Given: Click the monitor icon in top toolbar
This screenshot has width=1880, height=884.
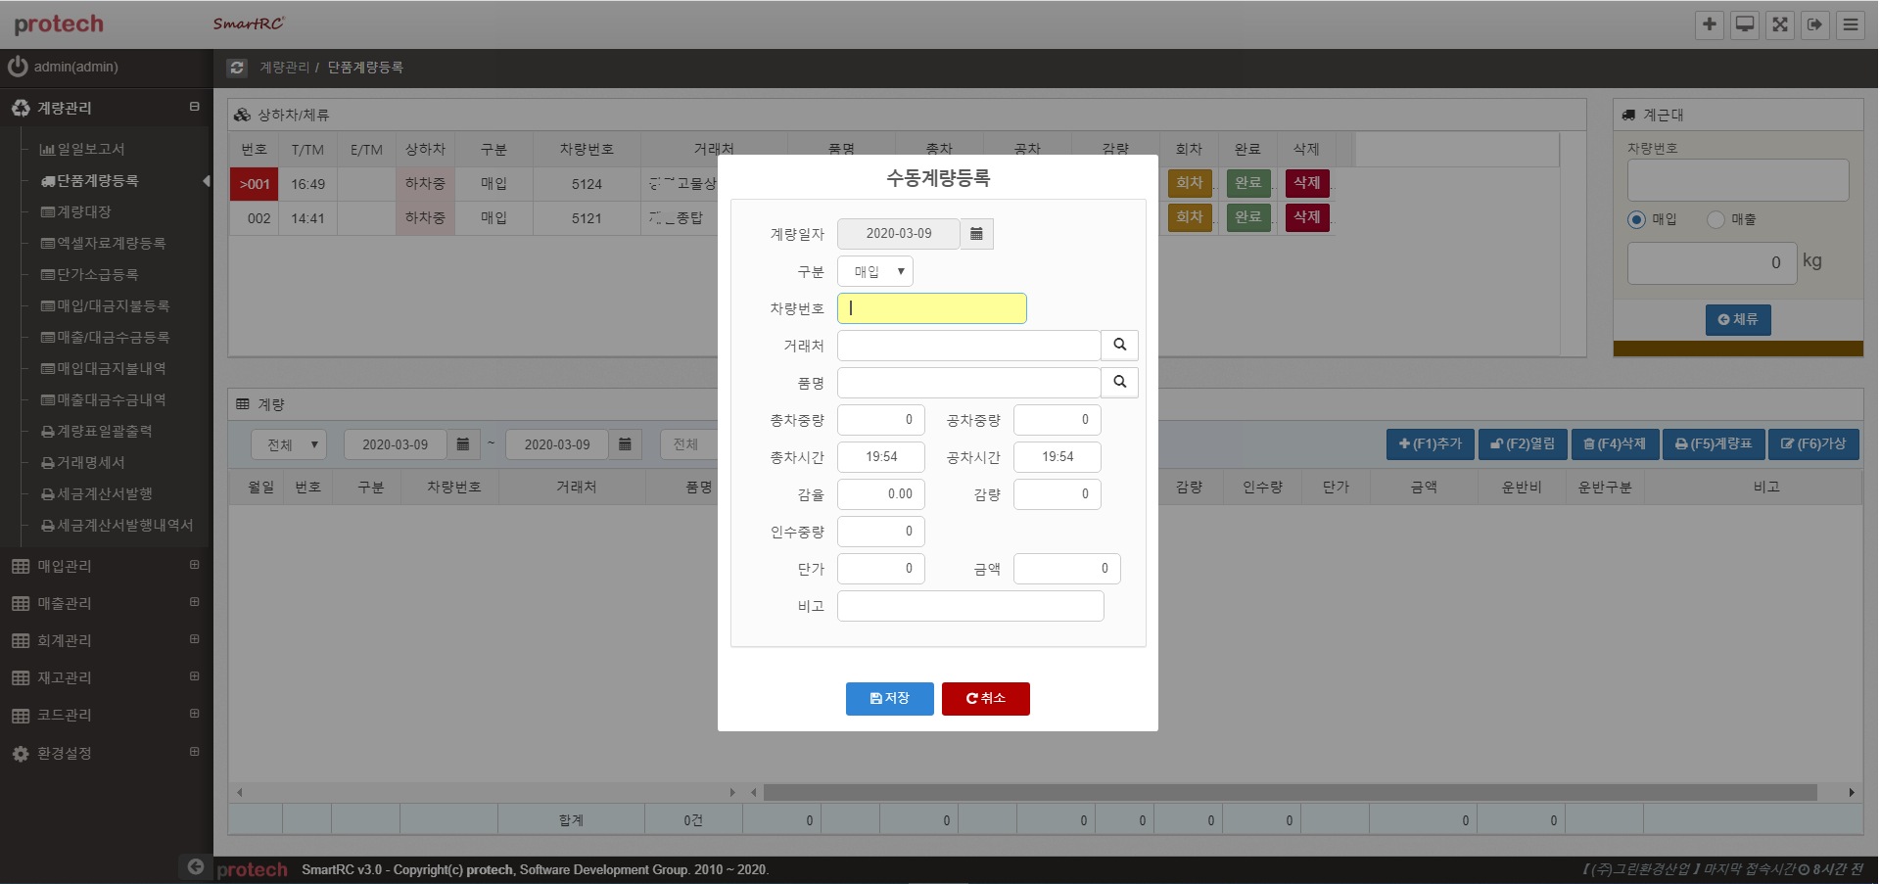Looking at the screenshot, I should [x=1744, y=24].
